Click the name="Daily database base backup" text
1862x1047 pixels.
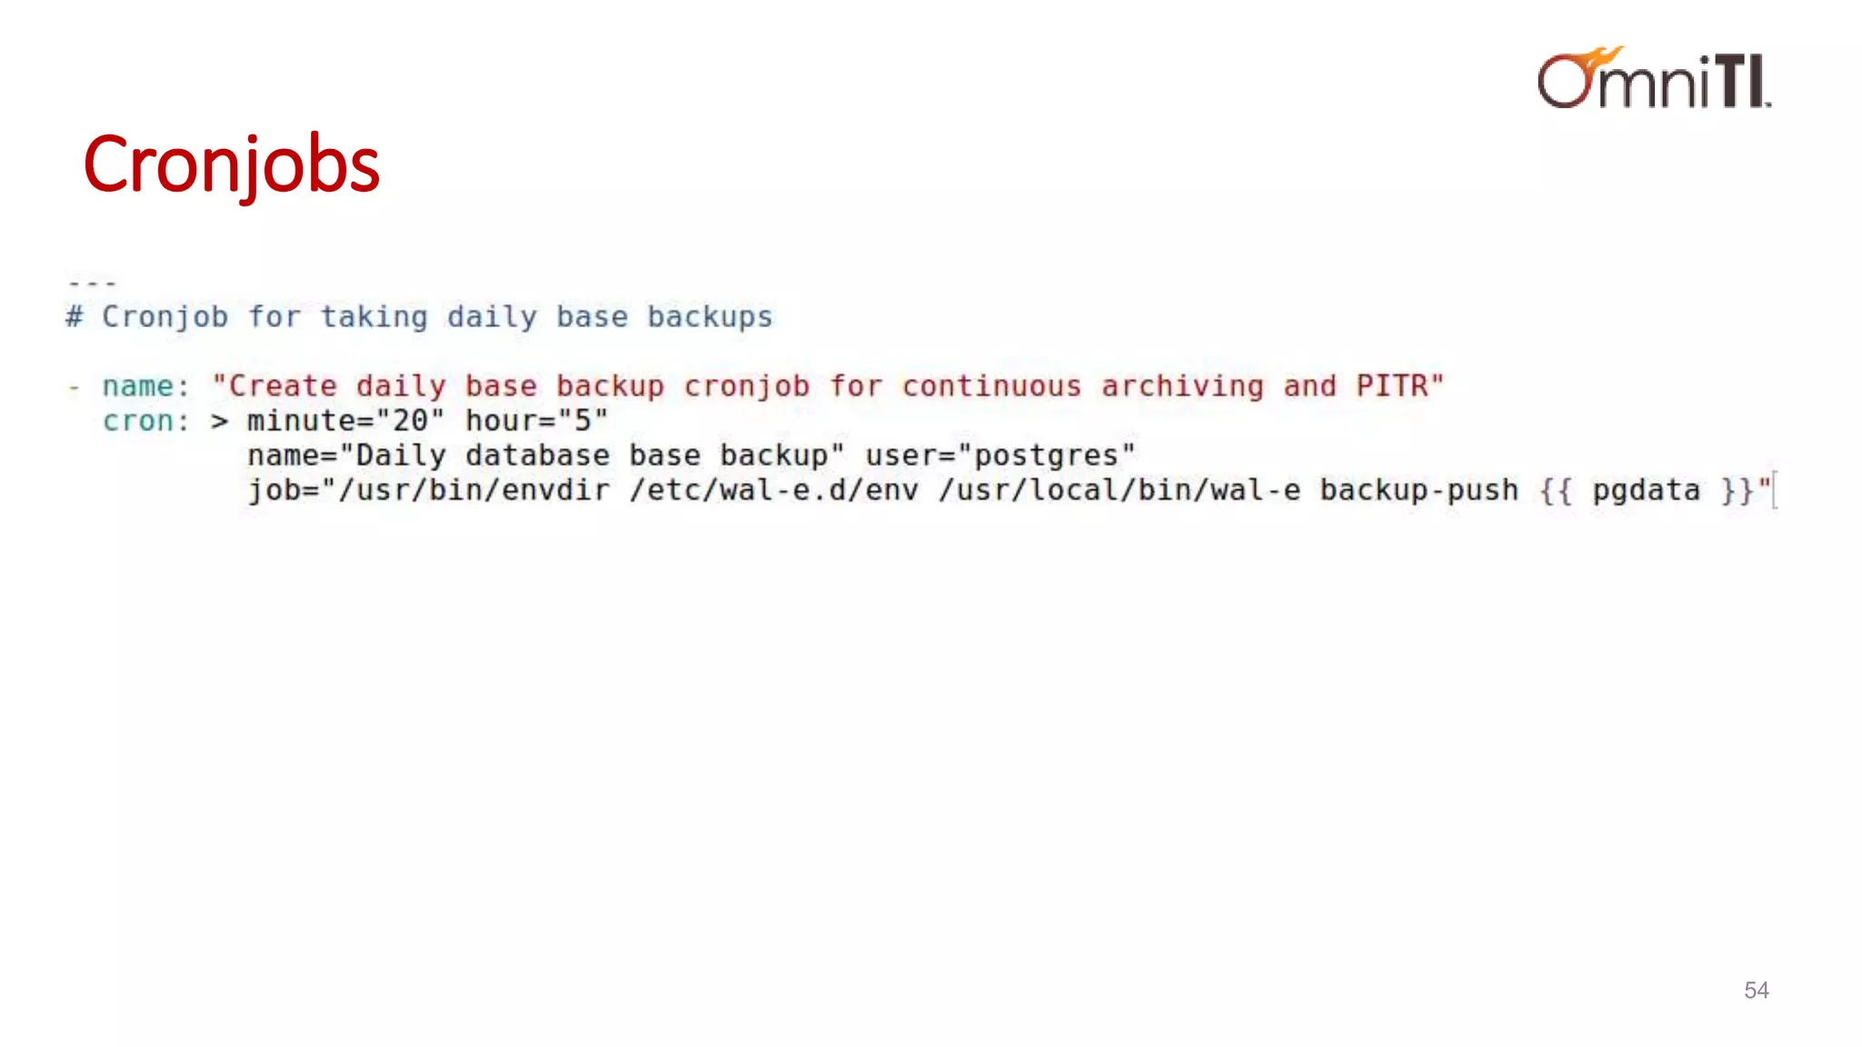(546, 455)
